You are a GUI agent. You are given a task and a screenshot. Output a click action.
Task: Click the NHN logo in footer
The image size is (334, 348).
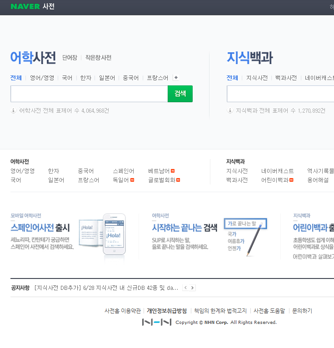click(x=157, y=322)
